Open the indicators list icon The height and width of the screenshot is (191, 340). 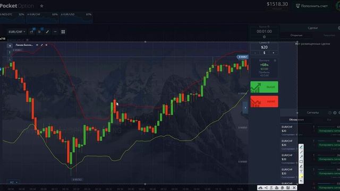39,32
